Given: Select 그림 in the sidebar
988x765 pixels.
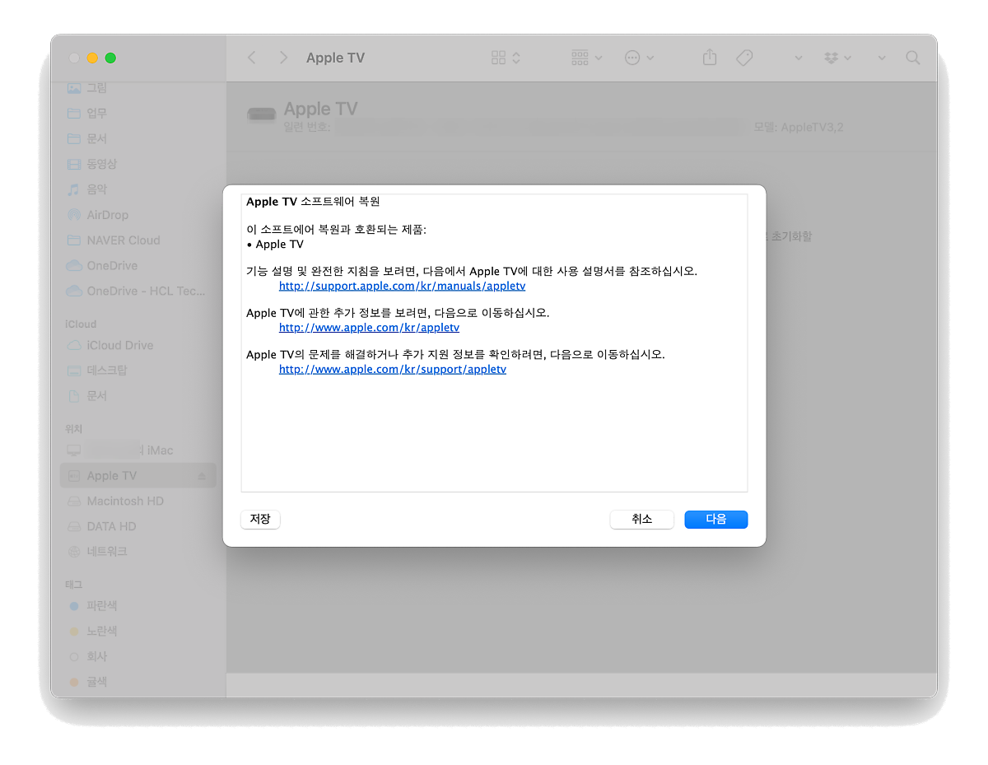Looking at the screenshot, I should click(137, 87).
